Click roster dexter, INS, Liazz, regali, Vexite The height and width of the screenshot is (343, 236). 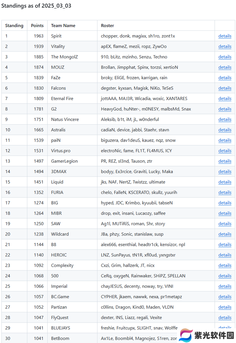point(131,317)
